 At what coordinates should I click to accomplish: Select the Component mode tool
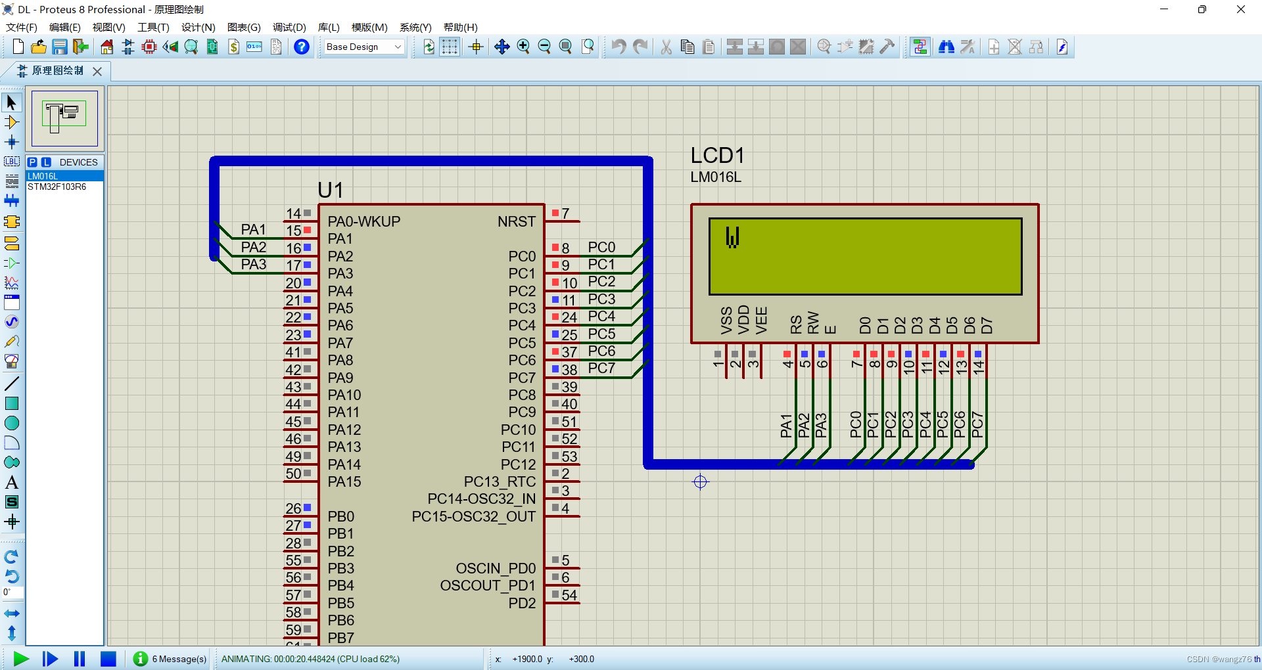tap(11, 122)
